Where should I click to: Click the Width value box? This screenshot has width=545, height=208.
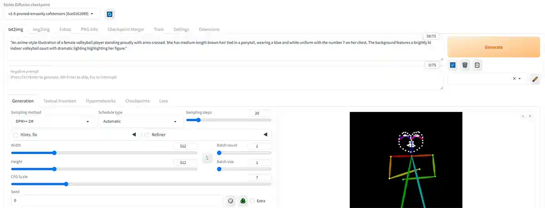click(x=185, y=146)
